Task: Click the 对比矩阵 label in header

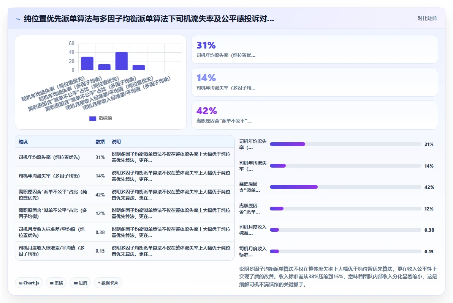Action: point(427,19)
